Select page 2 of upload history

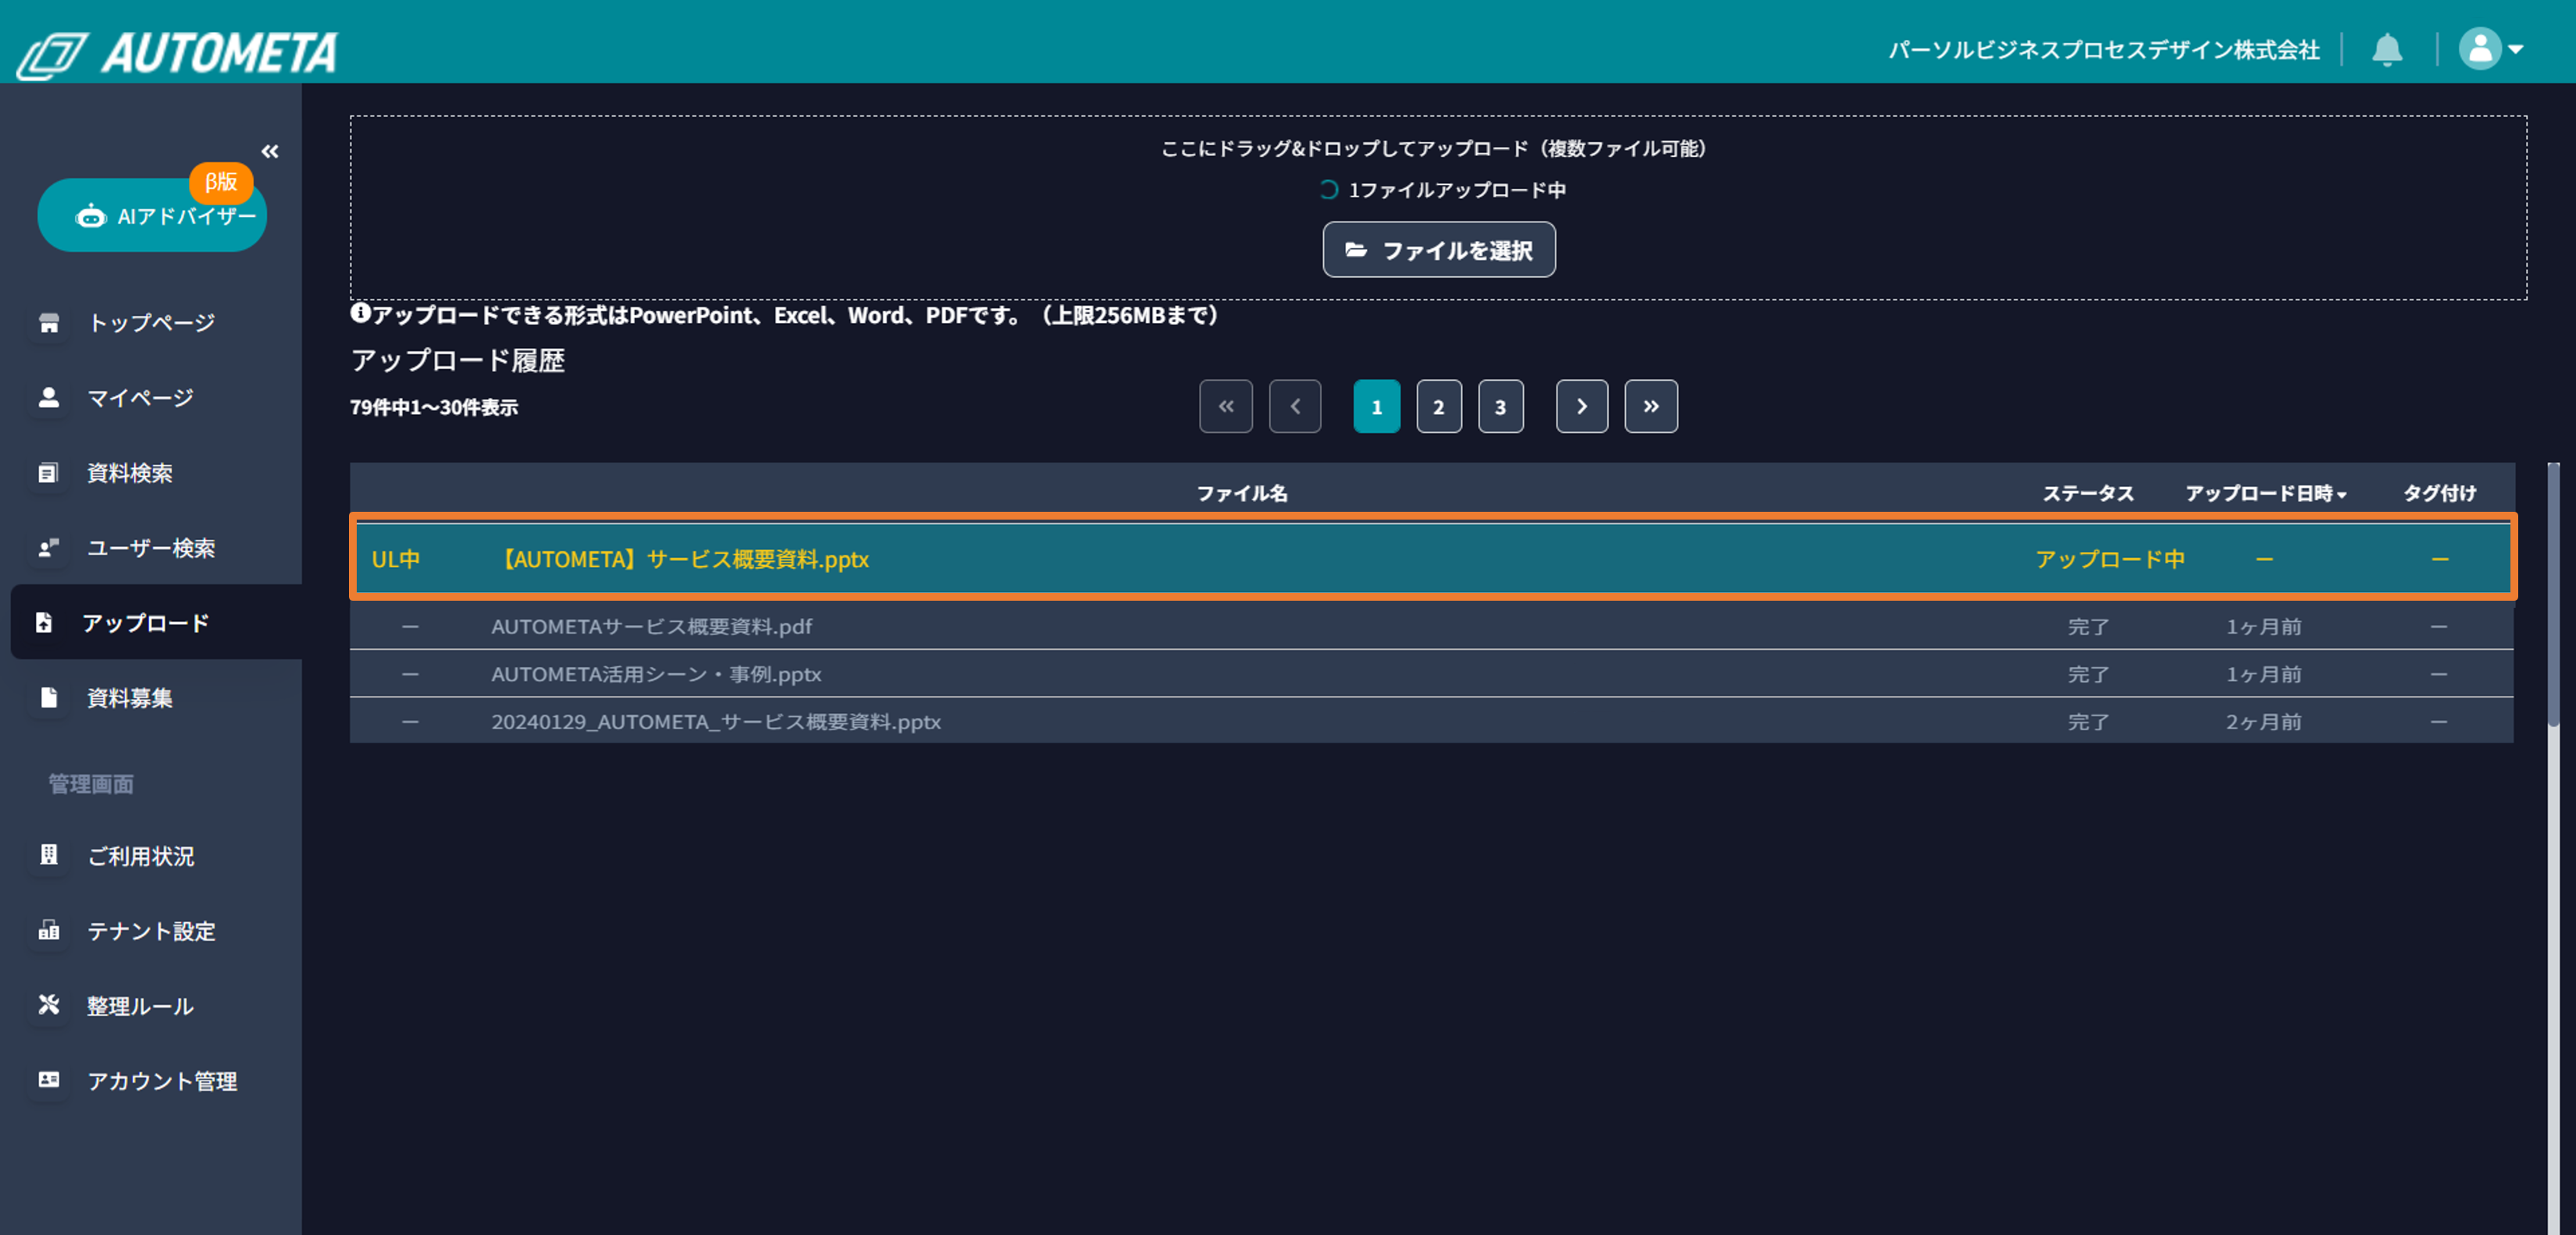pyautogui.click(x=1439, y=406)
